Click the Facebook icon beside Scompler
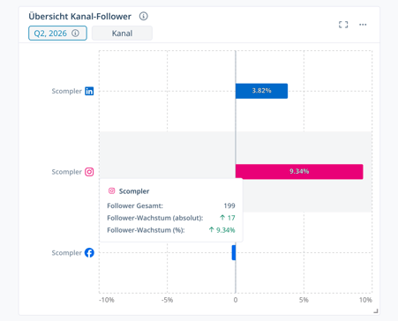 coord(89,252)
